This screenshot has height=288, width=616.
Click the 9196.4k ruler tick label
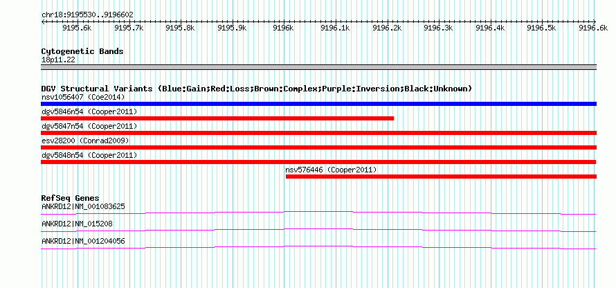coord(490,28)
